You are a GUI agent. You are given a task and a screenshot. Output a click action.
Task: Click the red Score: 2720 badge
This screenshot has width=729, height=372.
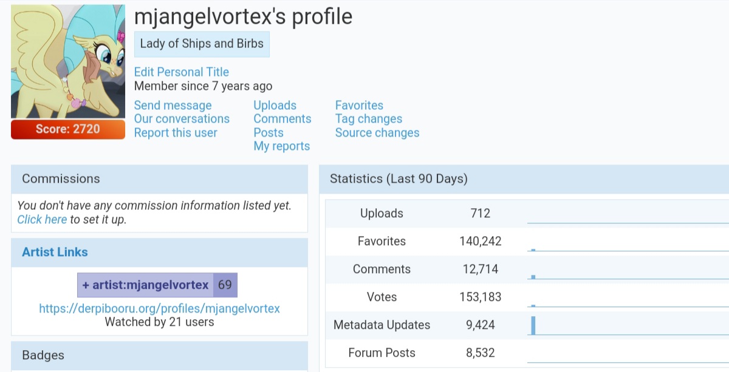[x=68, y=129]
